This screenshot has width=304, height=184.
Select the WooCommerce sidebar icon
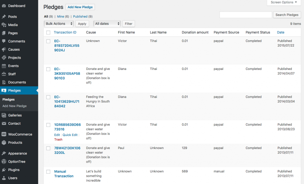point(4,134)
